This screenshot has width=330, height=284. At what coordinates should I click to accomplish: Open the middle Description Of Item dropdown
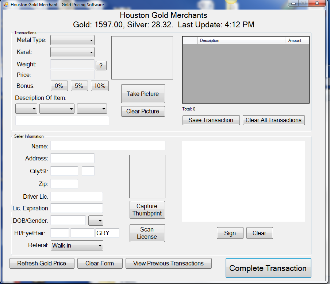pyautogui.click(x=57, y=109)
